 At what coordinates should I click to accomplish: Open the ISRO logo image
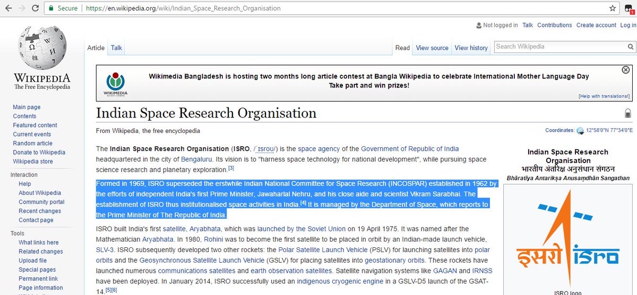(x=568, y=238)
